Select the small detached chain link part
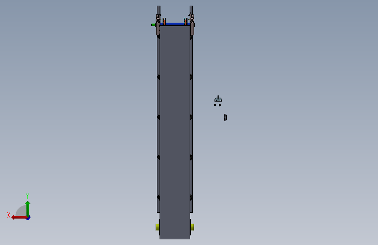378x245 pixels. tap(225, 117)
